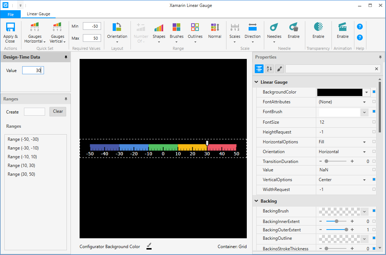
Task: Click the BackingOuterExtent slider thumb
Action: [x=346, y=230]
